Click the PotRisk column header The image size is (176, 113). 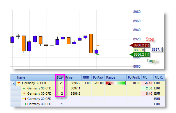[98, 77]
